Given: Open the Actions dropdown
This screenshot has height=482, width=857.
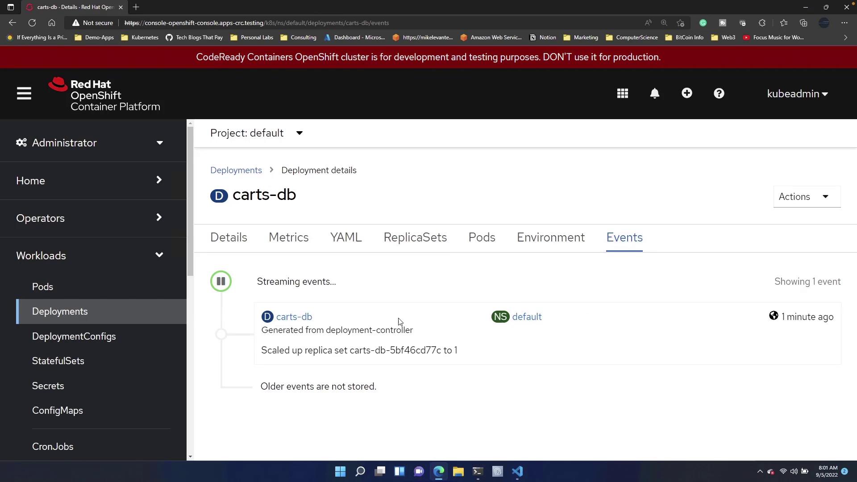Looking at the screenshot, I should point(807,197).
